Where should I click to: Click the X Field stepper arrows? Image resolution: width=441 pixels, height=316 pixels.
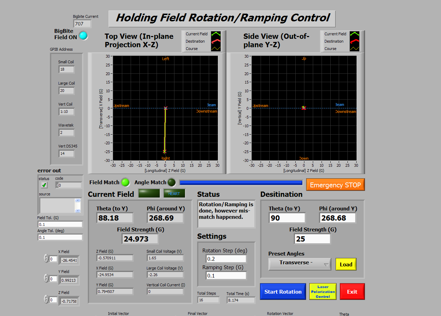pos(46,259)
